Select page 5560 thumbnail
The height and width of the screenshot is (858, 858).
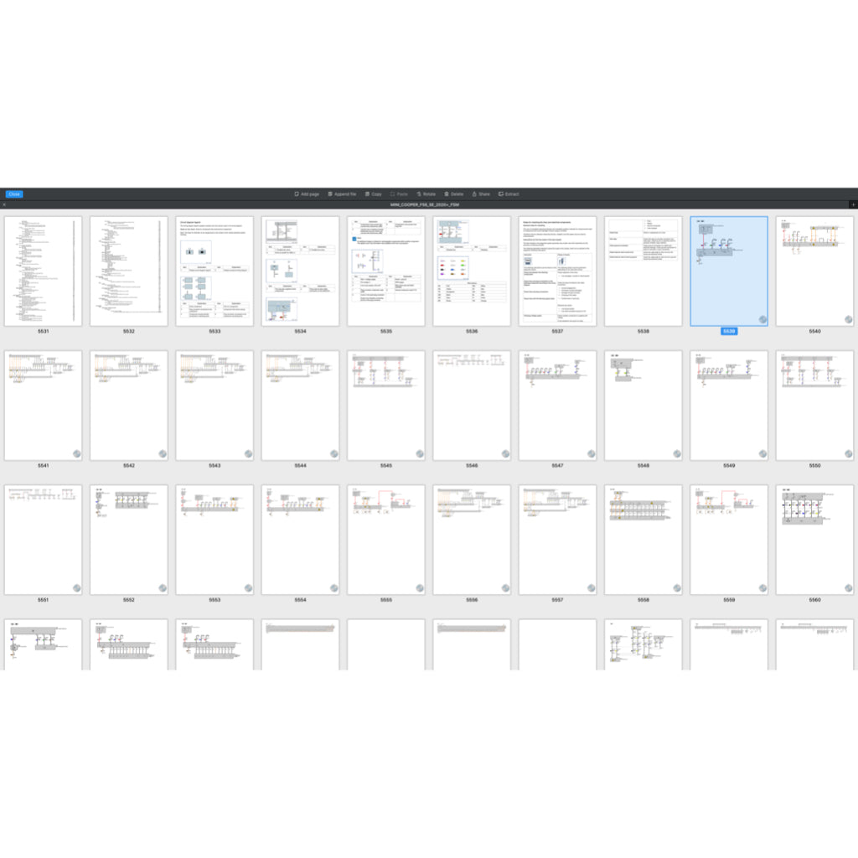[814, 540]
